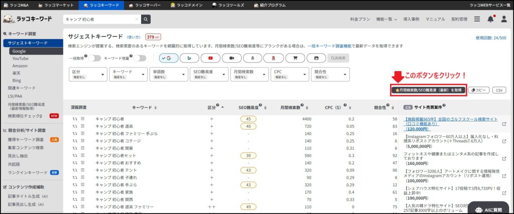
Task: Open external link for the golf school listing
Action: [x=504, y=124]
